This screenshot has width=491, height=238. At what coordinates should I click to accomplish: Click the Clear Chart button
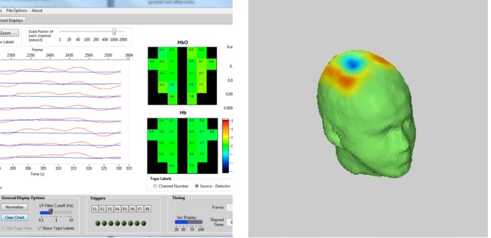coord(14,217)
